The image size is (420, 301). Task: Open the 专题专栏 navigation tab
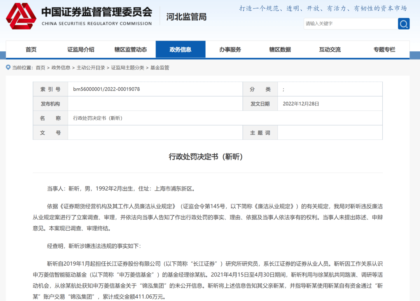[384, 49]
